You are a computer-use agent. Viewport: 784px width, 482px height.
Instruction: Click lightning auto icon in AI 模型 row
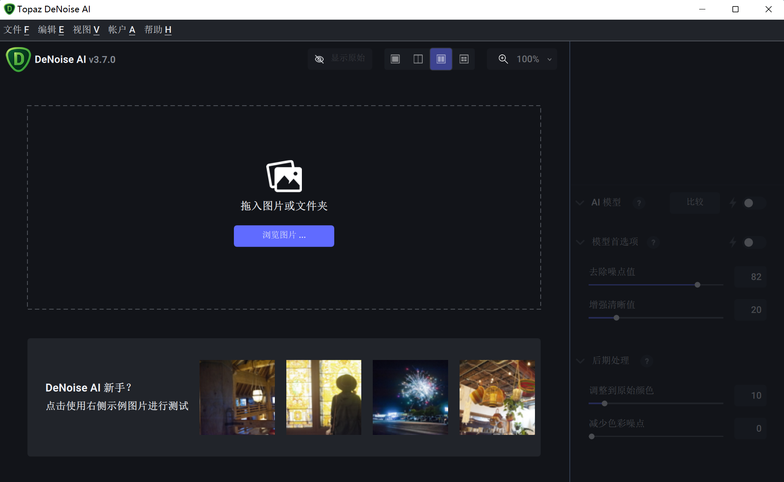(733, 203)
